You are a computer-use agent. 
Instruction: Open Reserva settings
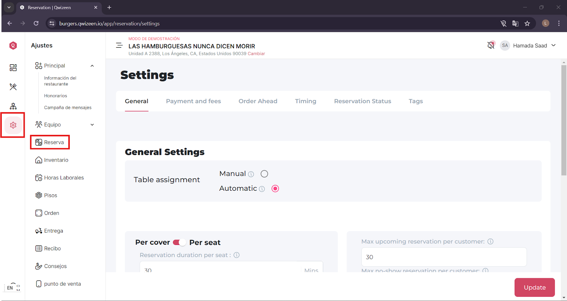(x=50, y=142)
